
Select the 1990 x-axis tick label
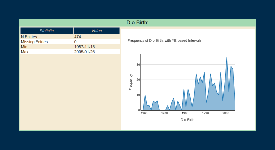click(x=205, y=113)
